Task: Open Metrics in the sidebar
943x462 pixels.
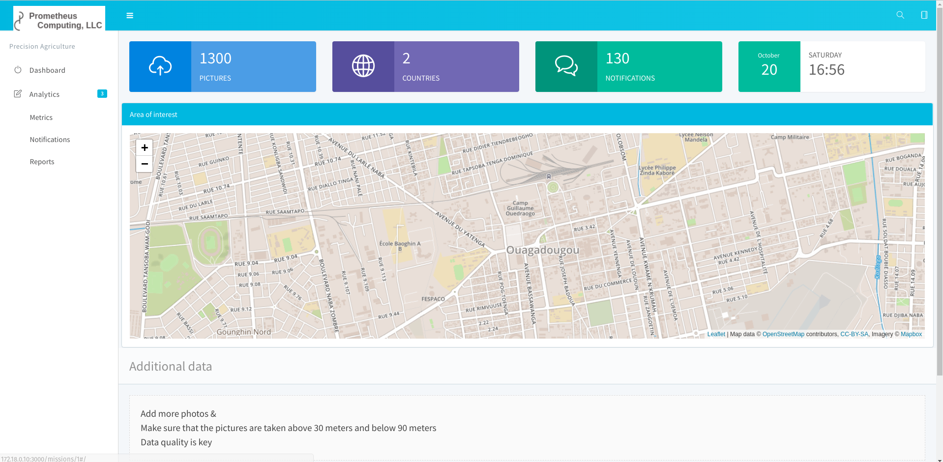Action: 41,117
